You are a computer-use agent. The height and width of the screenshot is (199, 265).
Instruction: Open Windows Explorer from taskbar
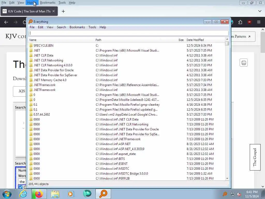pyautogui.click(x=55, y=194)
